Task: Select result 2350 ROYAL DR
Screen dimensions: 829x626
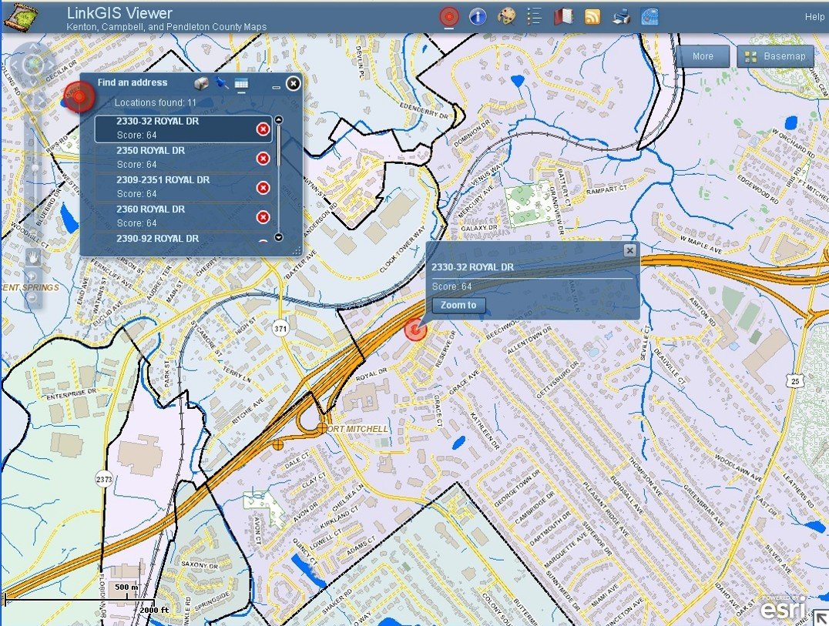Action: click(183, 157)
